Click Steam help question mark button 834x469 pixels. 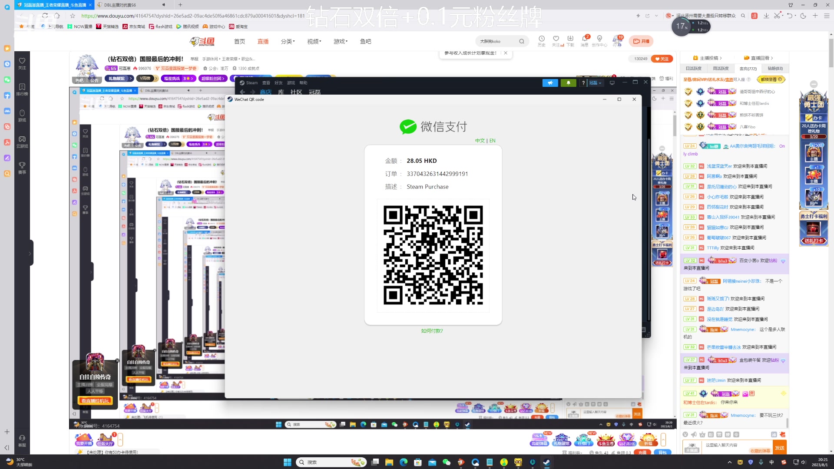pyautogui.click(x=583, y=83)
